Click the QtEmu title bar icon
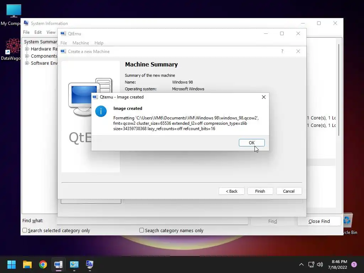 63,34
